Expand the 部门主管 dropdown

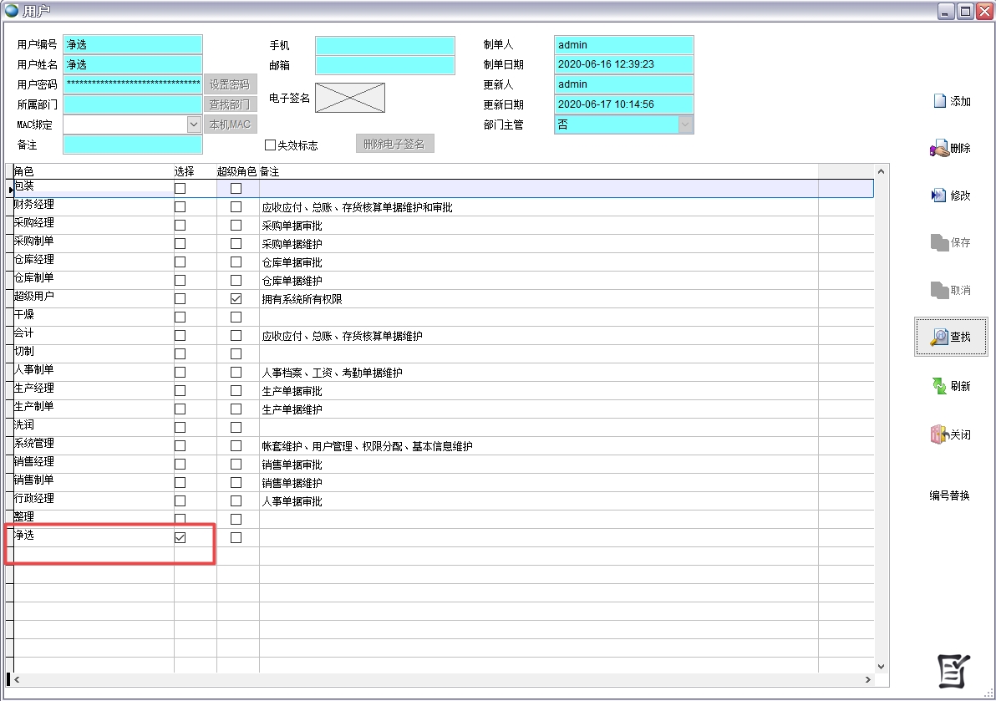(685, 124)
